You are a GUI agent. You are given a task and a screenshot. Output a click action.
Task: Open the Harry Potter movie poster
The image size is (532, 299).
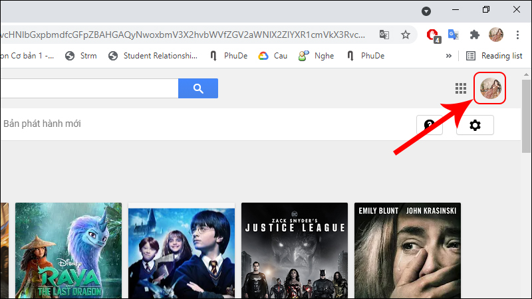point(182,250)
